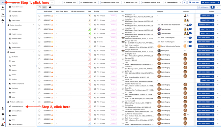
Task: Click the Yash Mahajan avatar in row 6536754
Action: pos(159,29)
